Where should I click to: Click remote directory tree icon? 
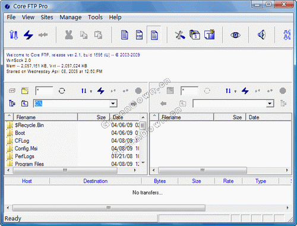click(283, 103)
